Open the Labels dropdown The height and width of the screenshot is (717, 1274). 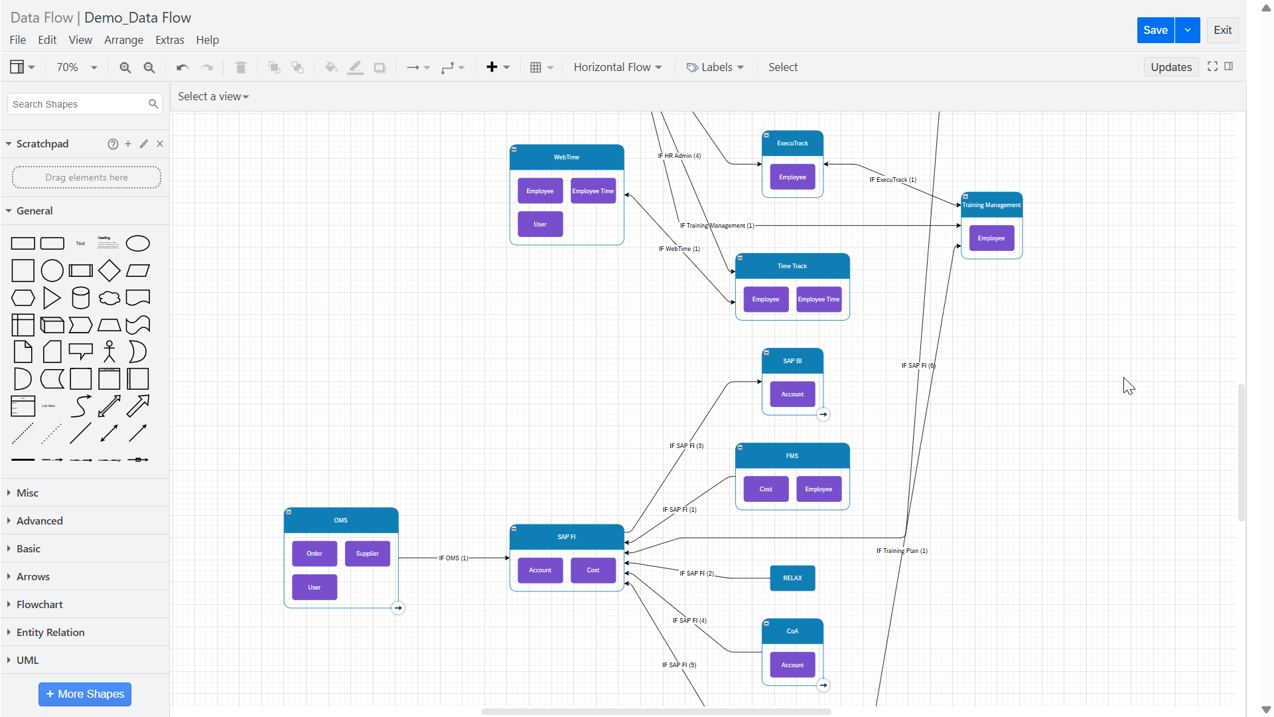(715, 67)
